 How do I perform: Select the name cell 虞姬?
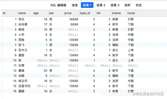pyautogui.click(x=21, y=55)
